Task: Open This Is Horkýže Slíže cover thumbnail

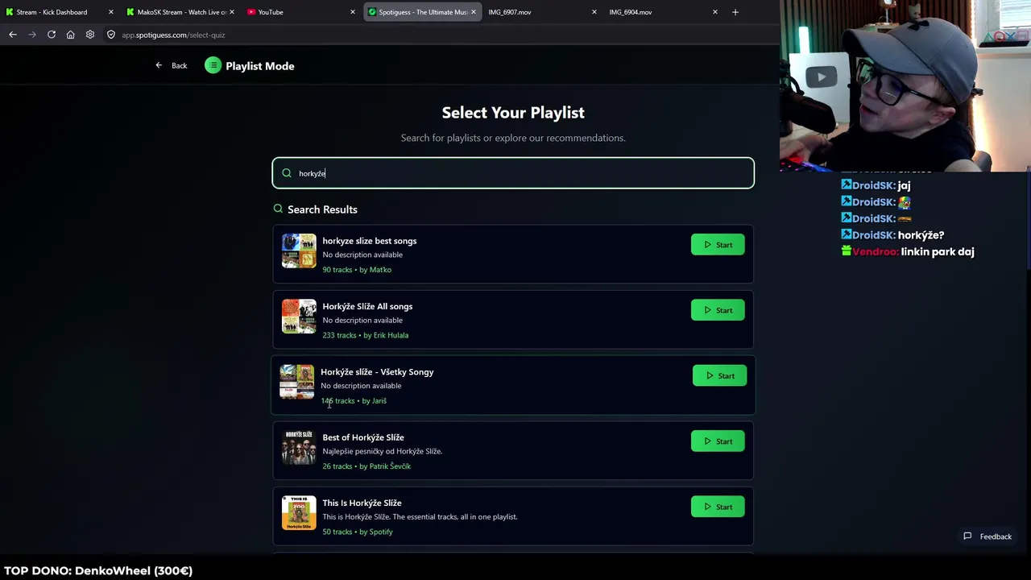Action: [299, 512]
